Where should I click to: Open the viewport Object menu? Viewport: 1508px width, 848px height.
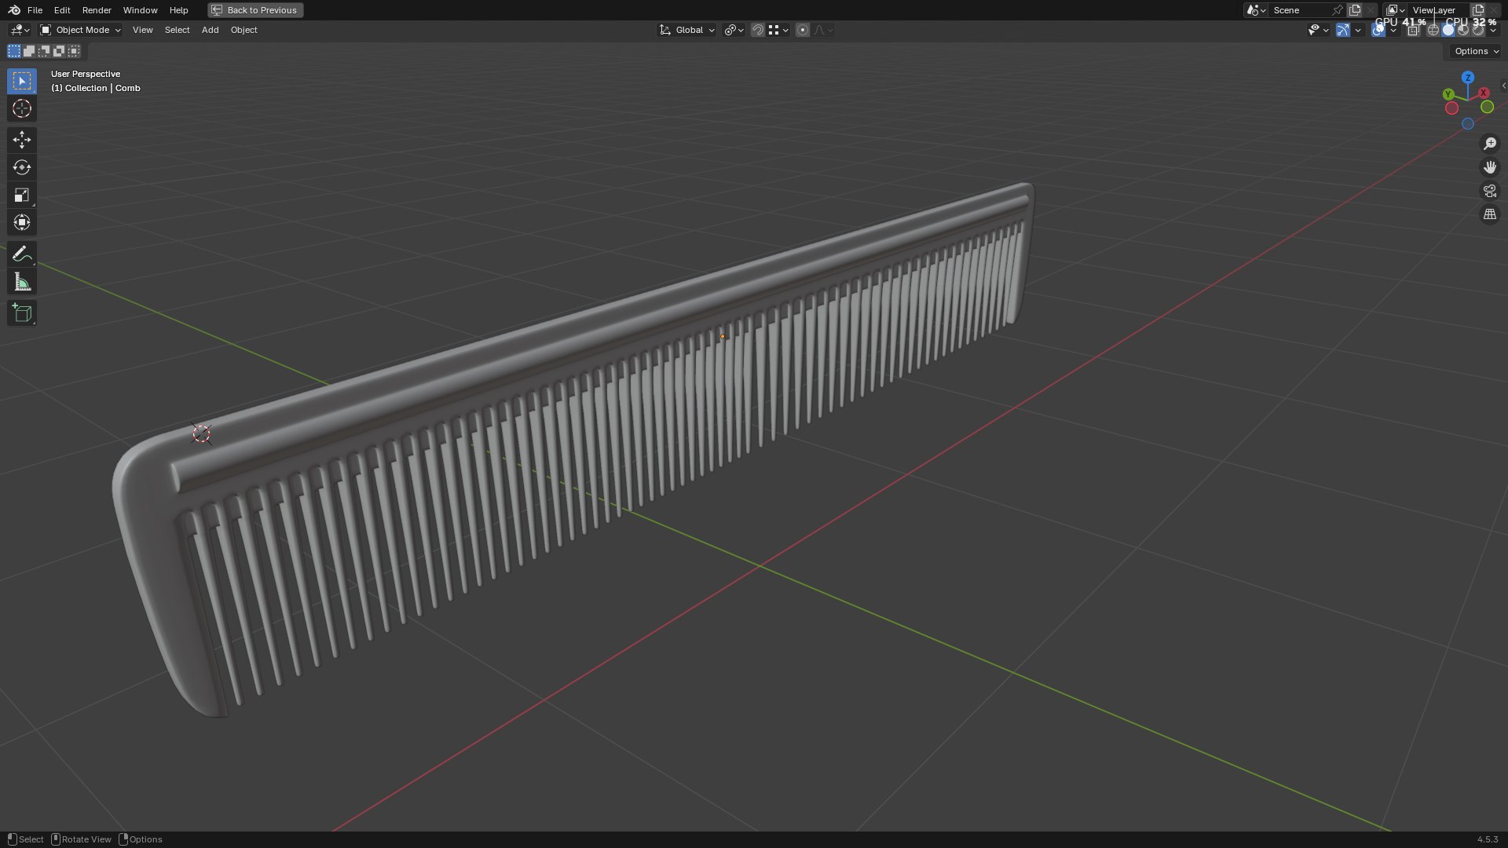[x=243, y=30]
